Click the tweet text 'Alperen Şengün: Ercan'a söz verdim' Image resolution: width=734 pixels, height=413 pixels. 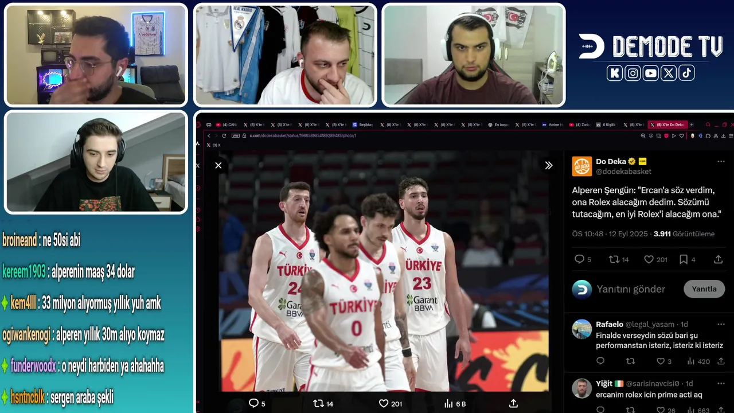tap(646, 202)
